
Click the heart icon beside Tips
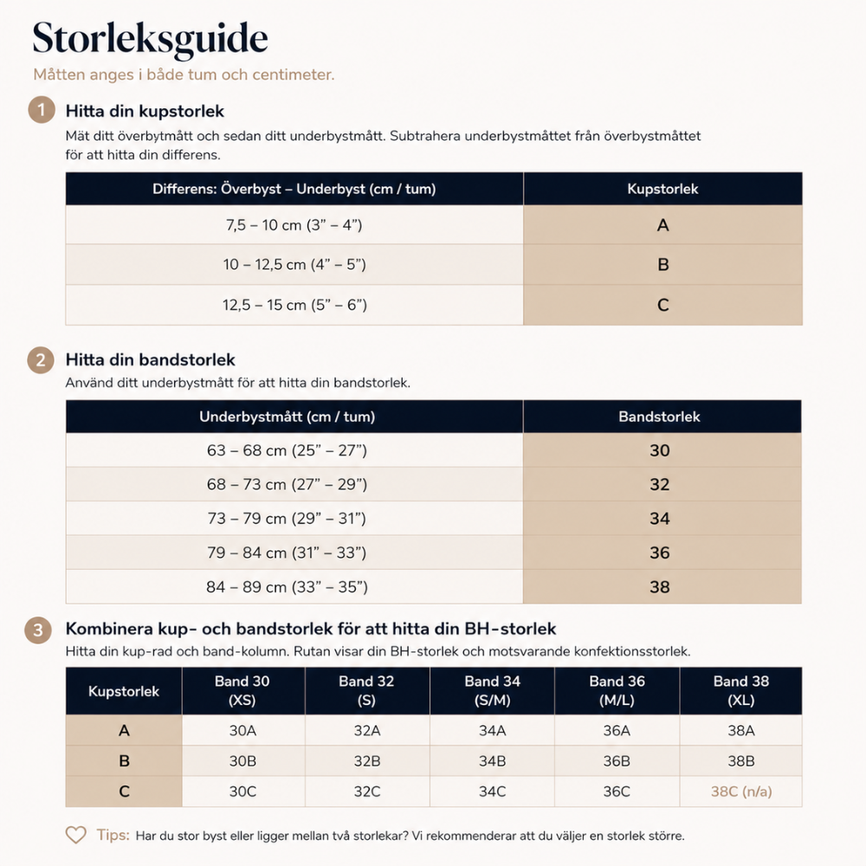pos(75,835)
